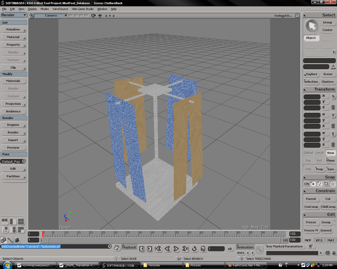Enable Global transform mode

[308, 153]
